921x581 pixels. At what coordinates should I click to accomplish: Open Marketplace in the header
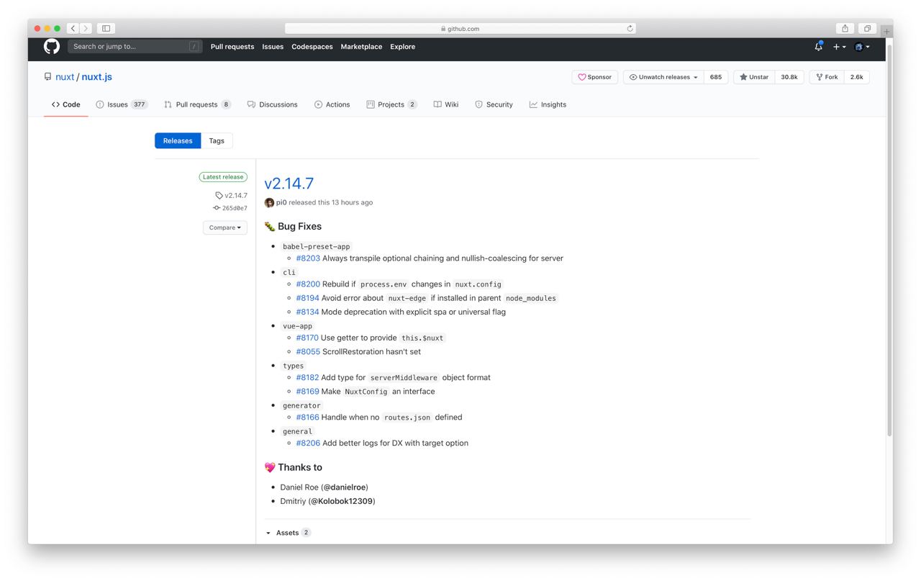click(361, 47)
